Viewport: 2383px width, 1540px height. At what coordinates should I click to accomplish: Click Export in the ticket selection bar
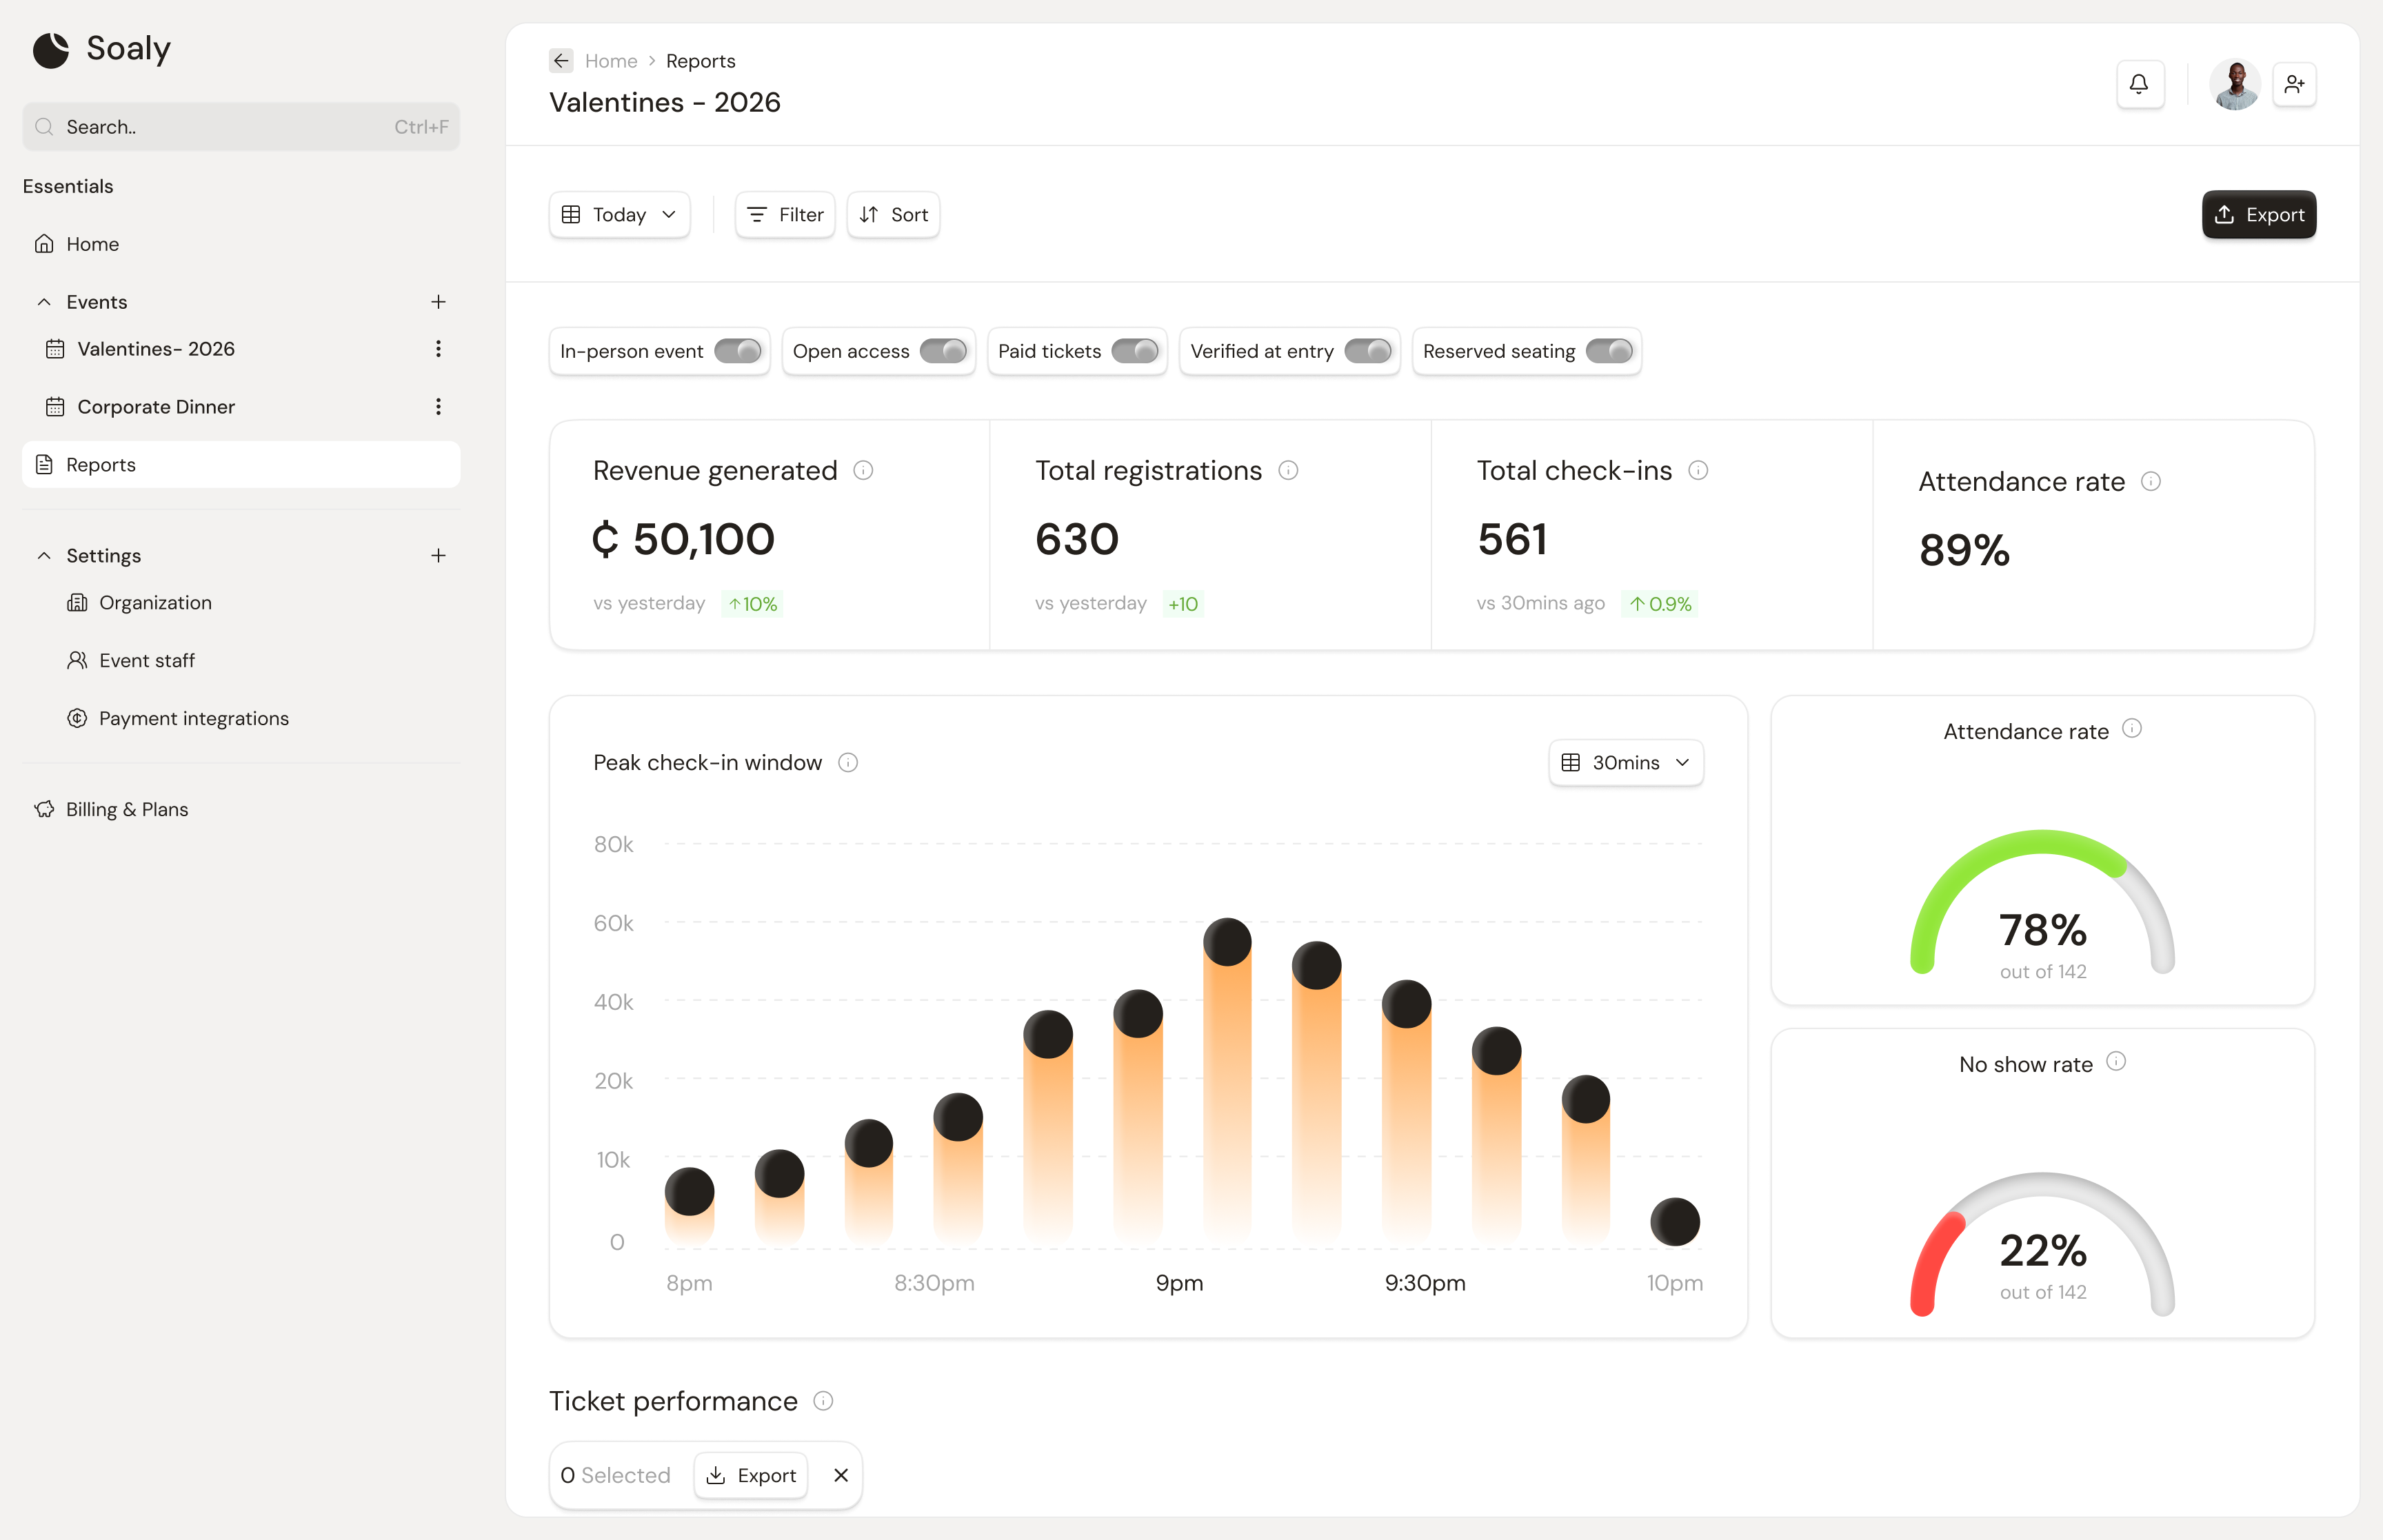751,1476
